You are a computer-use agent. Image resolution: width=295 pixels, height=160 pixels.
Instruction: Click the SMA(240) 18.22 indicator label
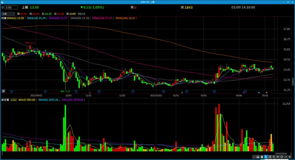coord(125,18)
